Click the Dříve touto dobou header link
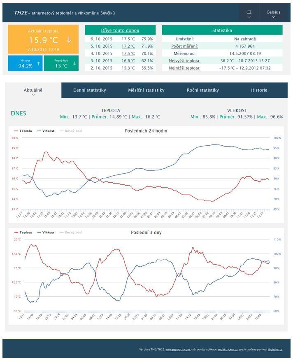Viewport: 293px width, 361px height. [x=120, y=30]
